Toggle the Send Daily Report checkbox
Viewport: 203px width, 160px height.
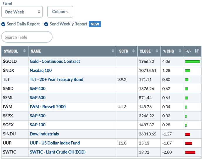(x=3, y=24)
